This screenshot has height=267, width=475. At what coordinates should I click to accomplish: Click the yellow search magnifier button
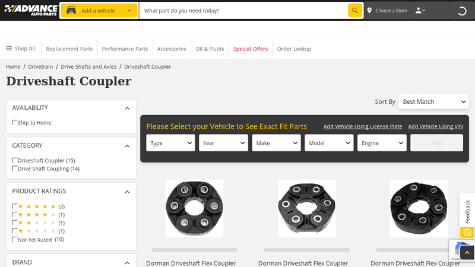(354, 11)
